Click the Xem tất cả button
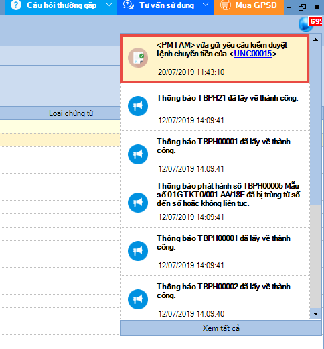 tap(221, 328)
